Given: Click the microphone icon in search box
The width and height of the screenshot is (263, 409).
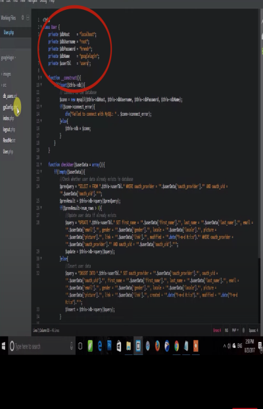Looking at the screenshot, I should tap(72, 347).
